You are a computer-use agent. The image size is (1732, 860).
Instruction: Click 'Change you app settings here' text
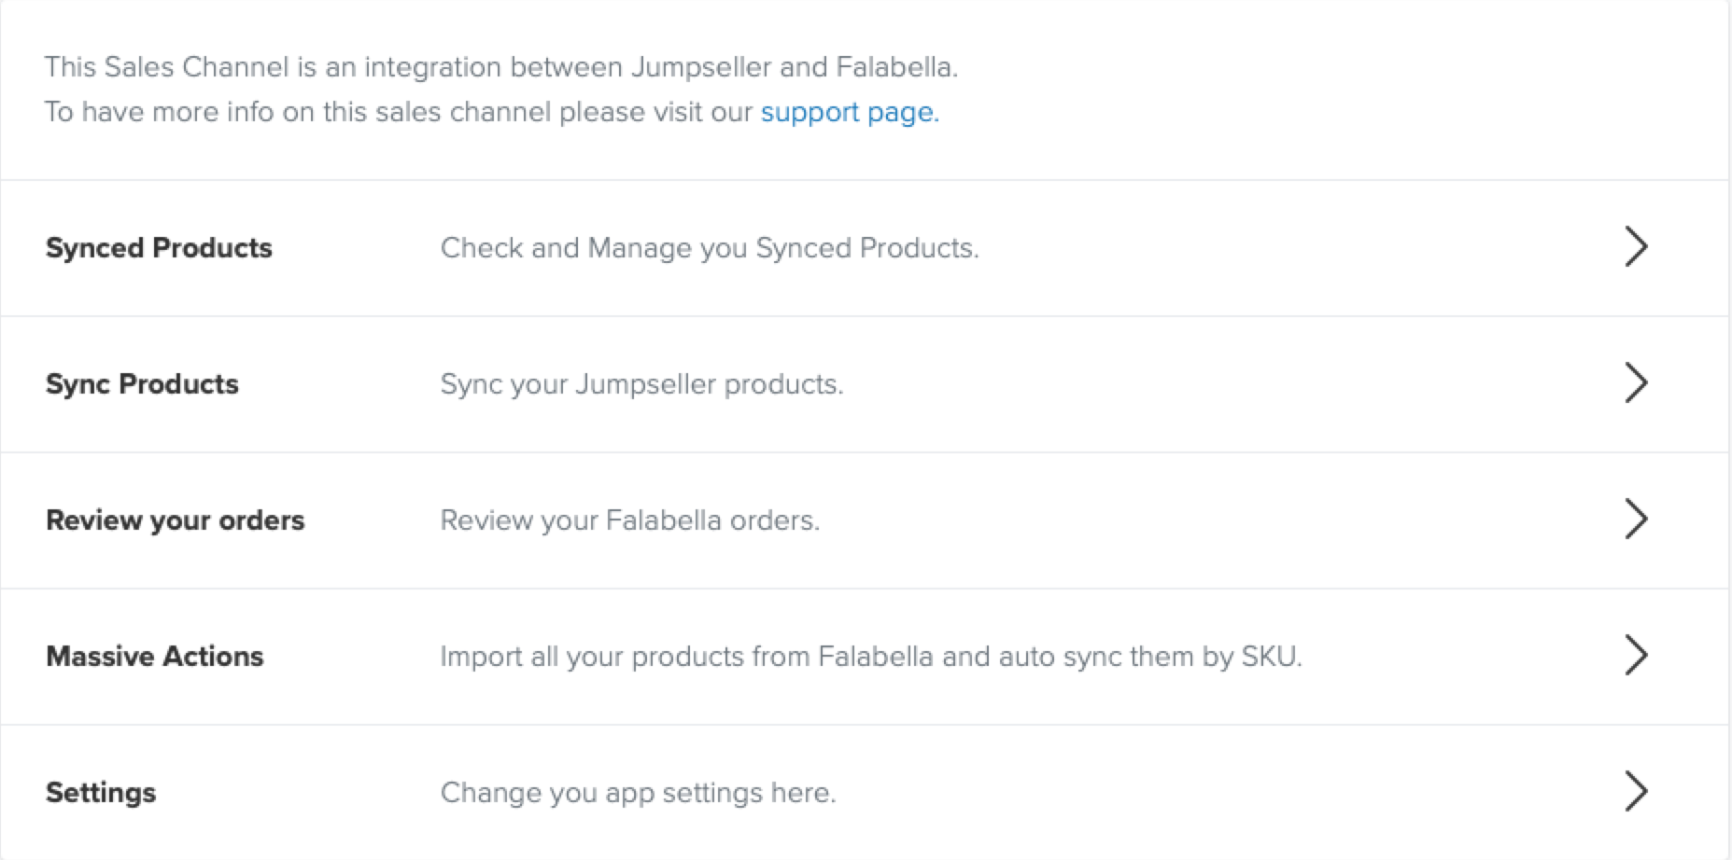pyautogui.click(x=638, y=793)
